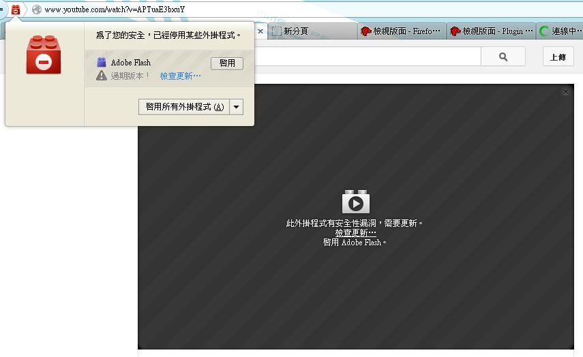This screenshot has width=583, height=357.
Task: Switch to the 檢視版面 - Firefo… tab
Action: 401,31
